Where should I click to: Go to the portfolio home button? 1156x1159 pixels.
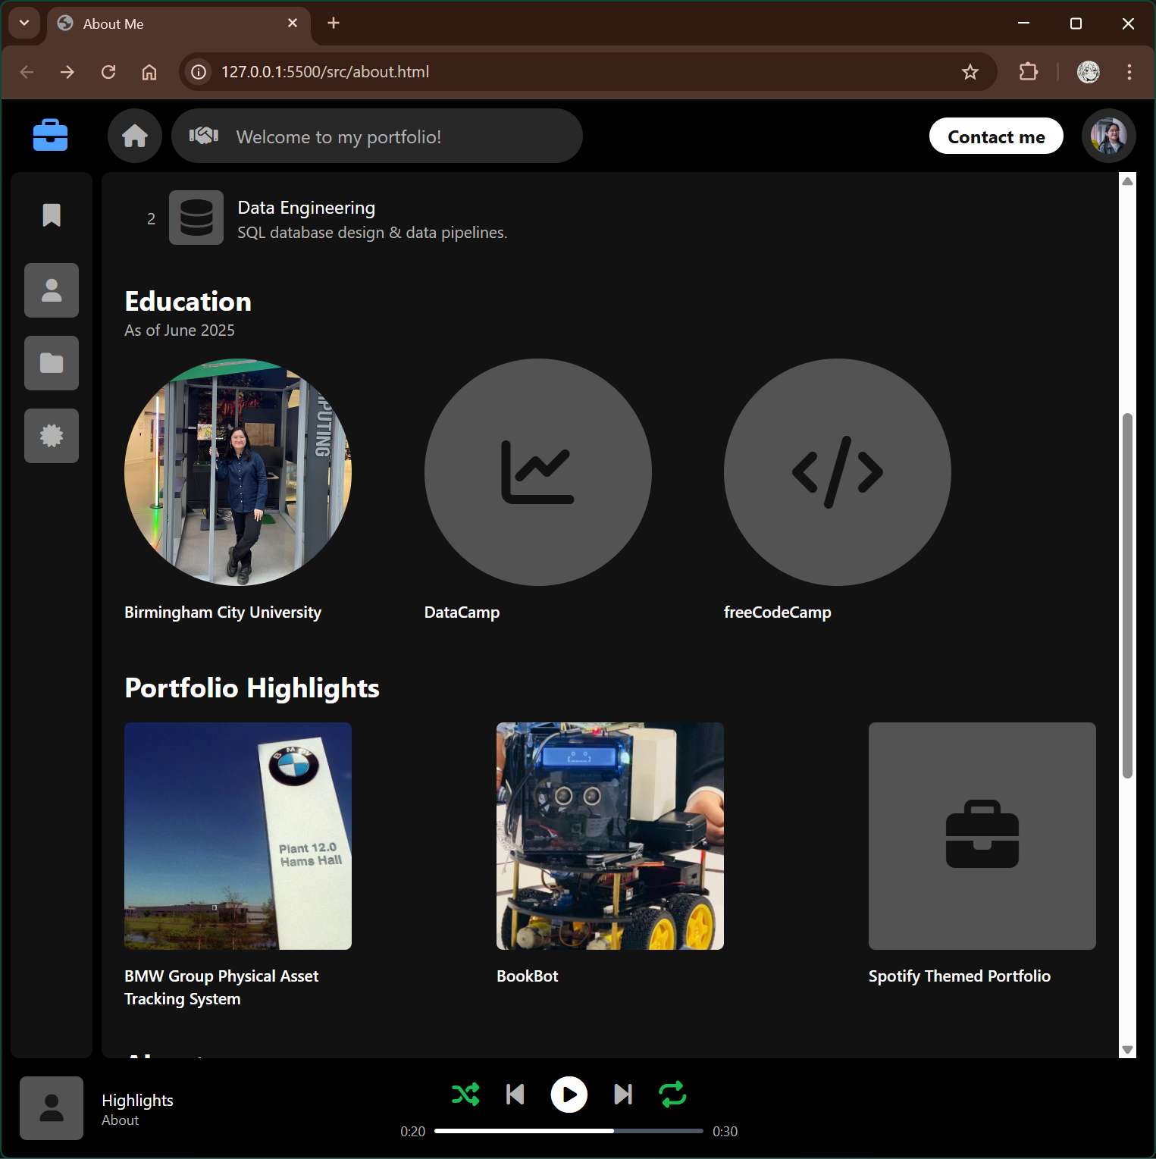135,136
